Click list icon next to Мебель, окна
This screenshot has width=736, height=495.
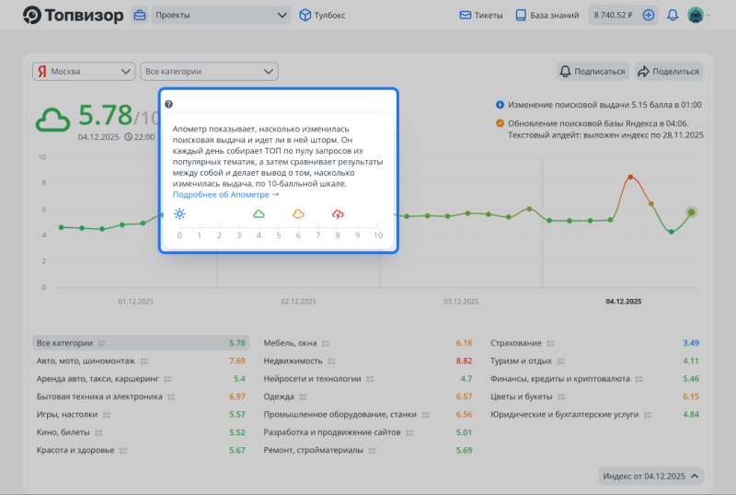coord(326,343)
